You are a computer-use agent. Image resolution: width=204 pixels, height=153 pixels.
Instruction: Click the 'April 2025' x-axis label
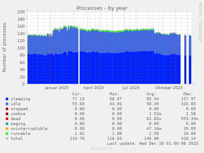pyautogui.click(x=94, y=88)
